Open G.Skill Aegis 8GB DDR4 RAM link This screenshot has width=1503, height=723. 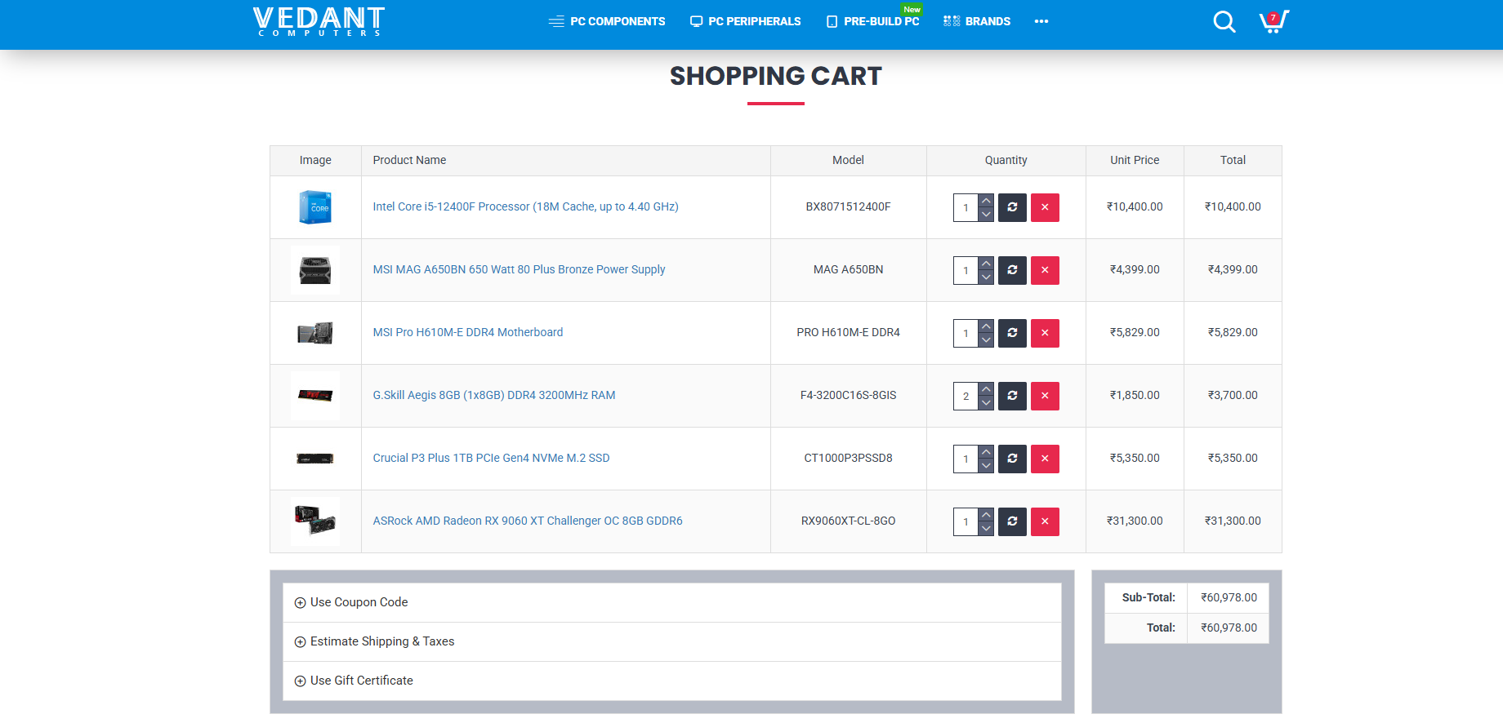493,395
